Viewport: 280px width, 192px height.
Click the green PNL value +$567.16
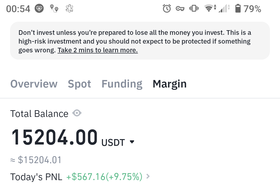point(104,177)
